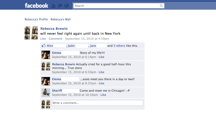The width and height of the screenshot is (216, 124).
Task: Open the friend requests icon
Action: pyautogui.click(x=53, y=6)
